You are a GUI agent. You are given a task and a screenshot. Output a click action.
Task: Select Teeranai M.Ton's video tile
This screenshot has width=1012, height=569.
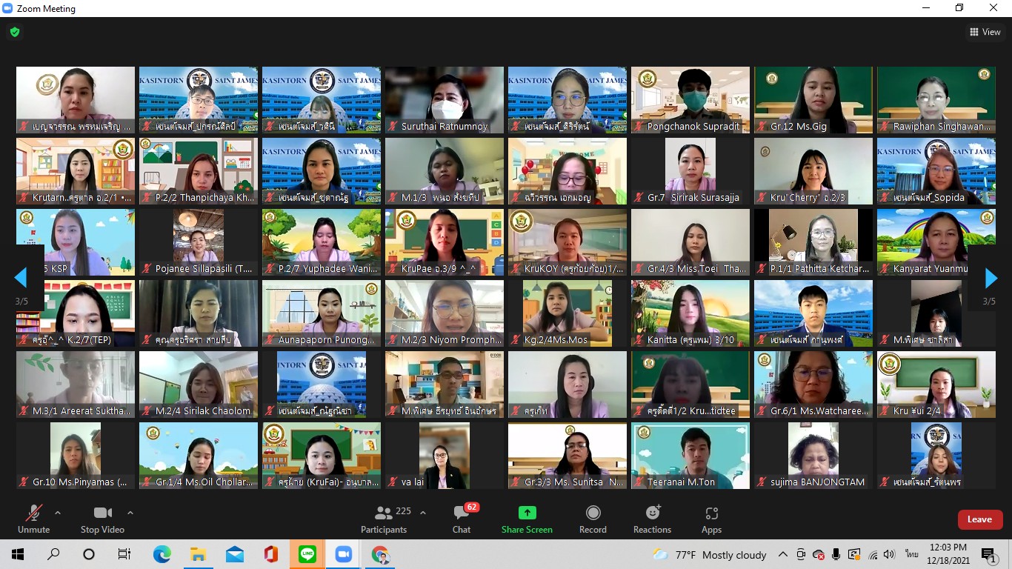[690, 456]
